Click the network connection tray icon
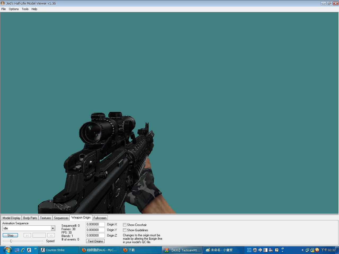 (307, 250)
